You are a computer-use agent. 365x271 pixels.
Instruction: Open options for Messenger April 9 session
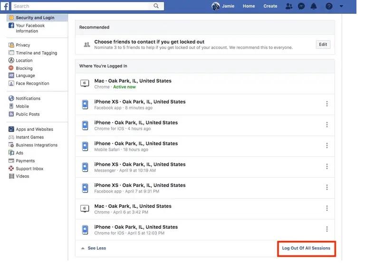pos(327,167)
